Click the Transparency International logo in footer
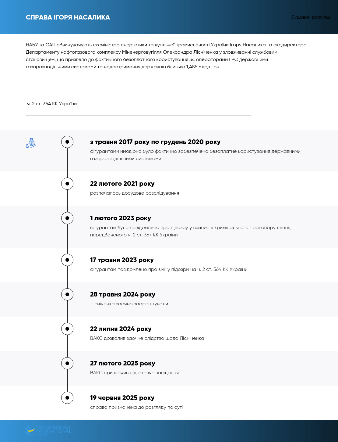 click(48, 430)
